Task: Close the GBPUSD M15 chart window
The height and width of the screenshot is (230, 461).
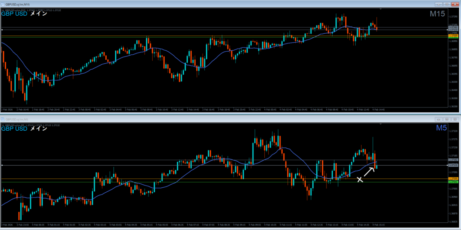Action: pos(455,4)
